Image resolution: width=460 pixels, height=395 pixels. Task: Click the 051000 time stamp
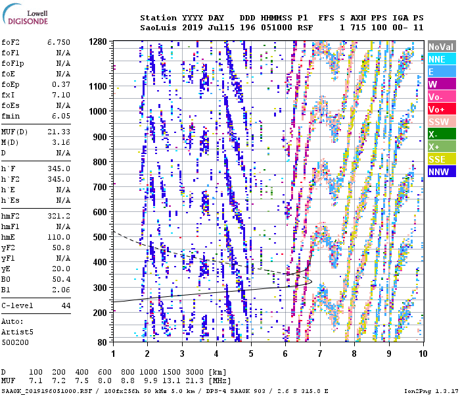pyautogui.click(x=277, y=28)
